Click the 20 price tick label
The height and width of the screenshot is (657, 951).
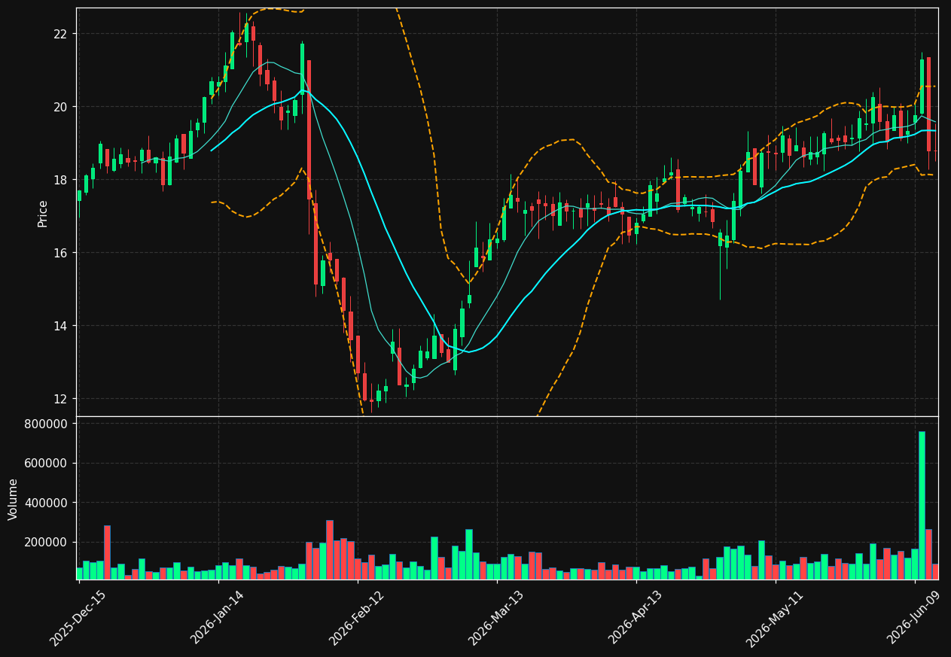(60, 107)
